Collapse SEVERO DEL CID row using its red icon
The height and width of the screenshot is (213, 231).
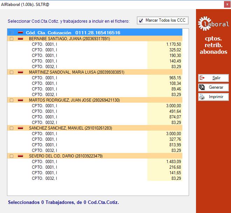click(20, 156)
